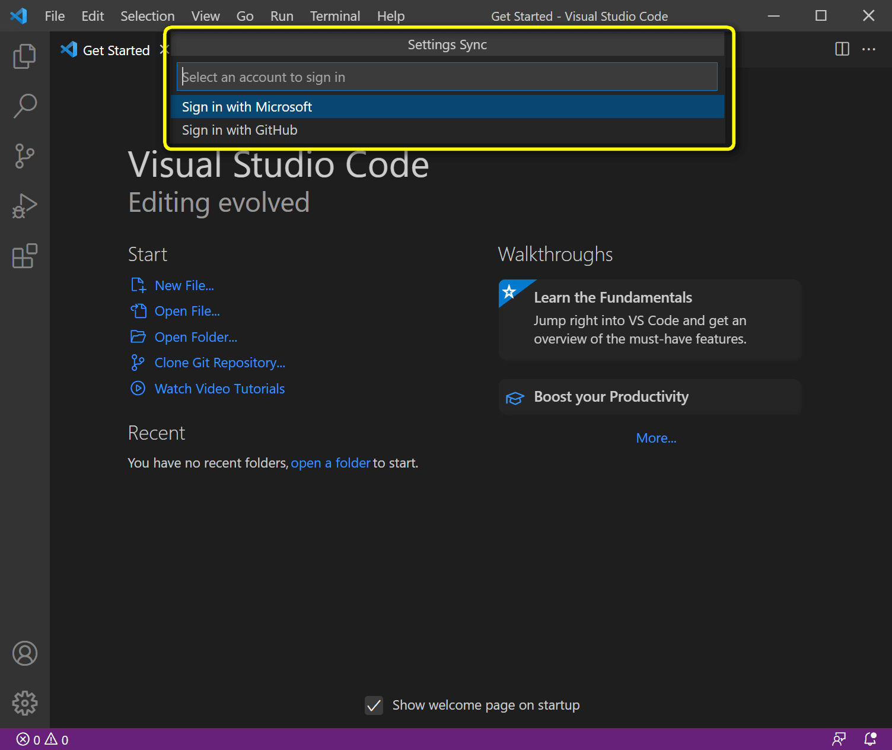Open the View menu
The image size is (892, 750).
pyautogui.click(x=205, y=16)
